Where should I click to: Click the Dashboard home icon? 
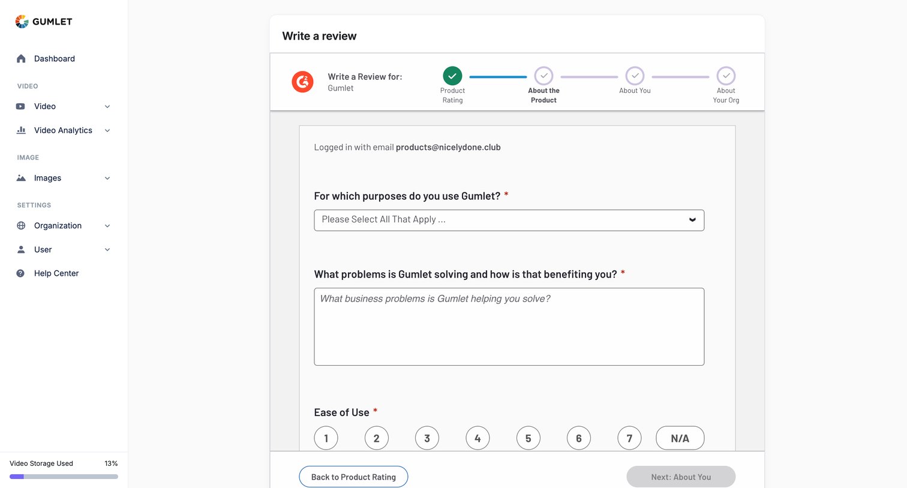click(x=21, y=59)
